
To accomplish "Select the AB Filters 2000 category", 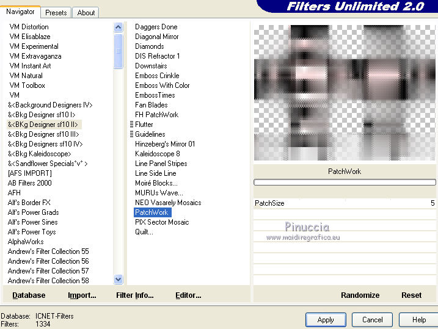I will tap(30, 183).
